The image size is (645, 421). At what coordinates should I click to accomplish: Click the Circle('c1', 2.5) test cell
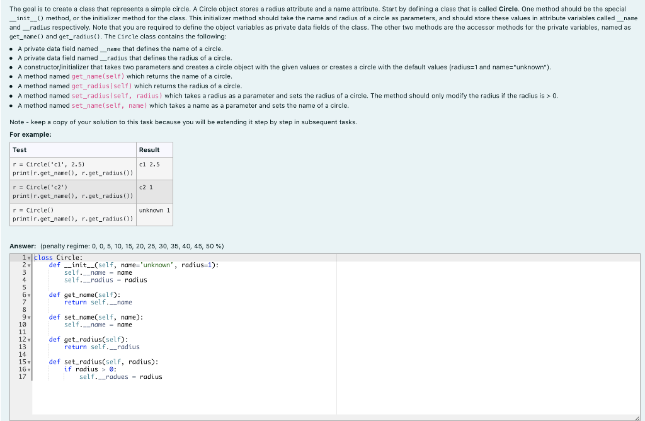coord(73,169)
